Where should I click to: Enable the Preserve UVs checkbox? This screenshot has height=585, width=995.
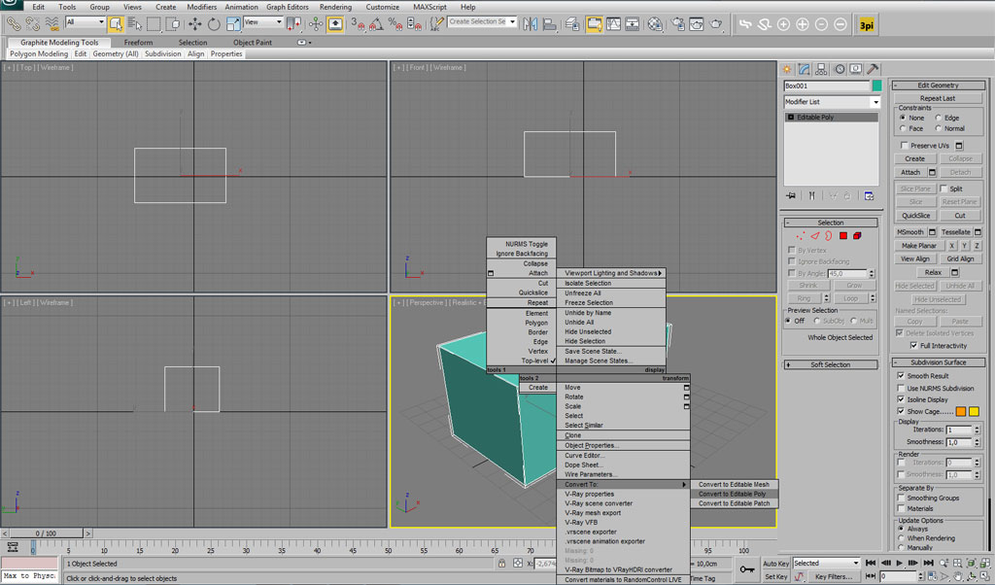[x=905, y=146]
